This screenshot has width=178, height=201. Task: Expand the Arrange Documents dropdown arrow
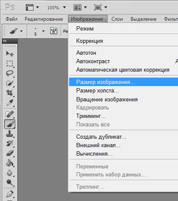85,7
